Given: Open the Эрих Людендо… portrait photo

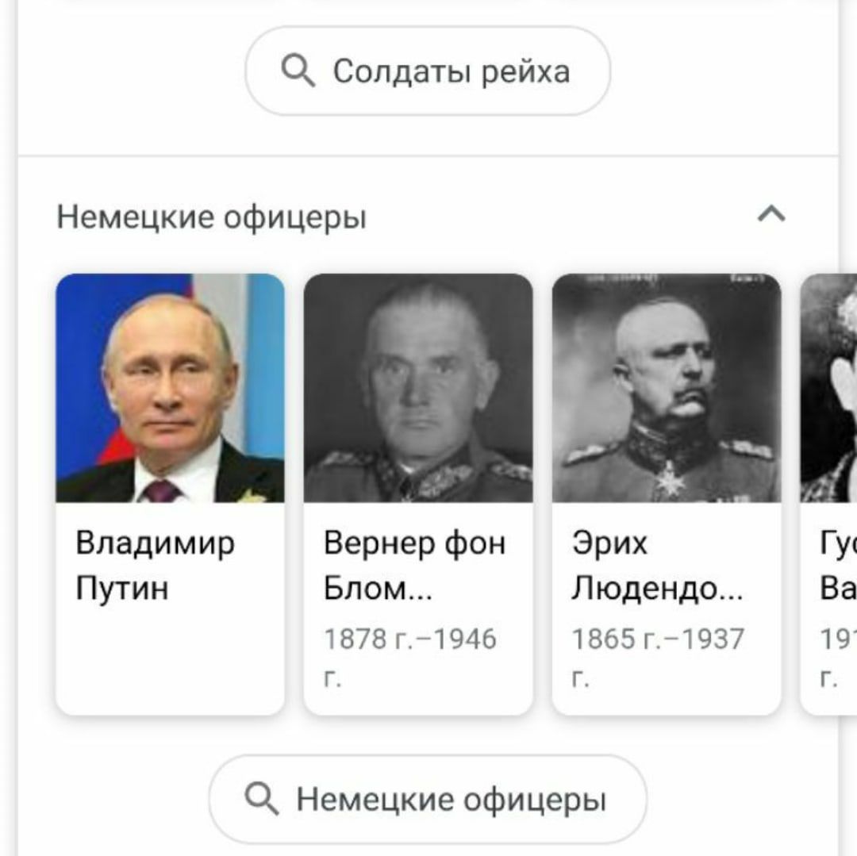Looking at the screenshot, I should pyautogui.click(x=667, y=388).
